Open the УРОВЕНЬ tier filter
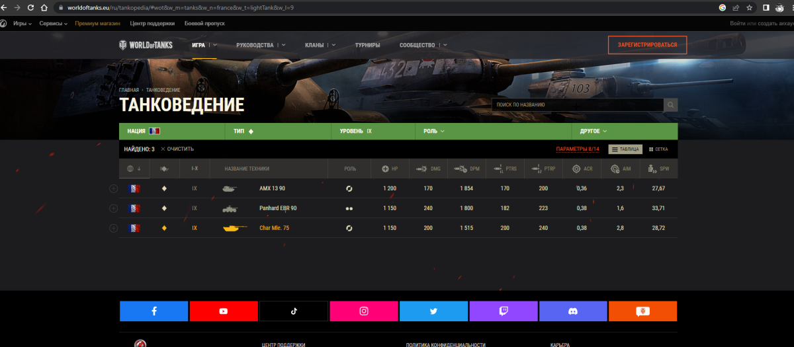 coord(373,131)
